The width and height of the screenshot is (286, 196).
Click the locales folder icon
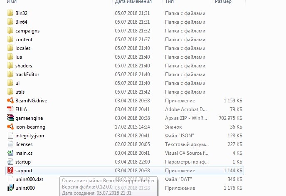(10, 48)
